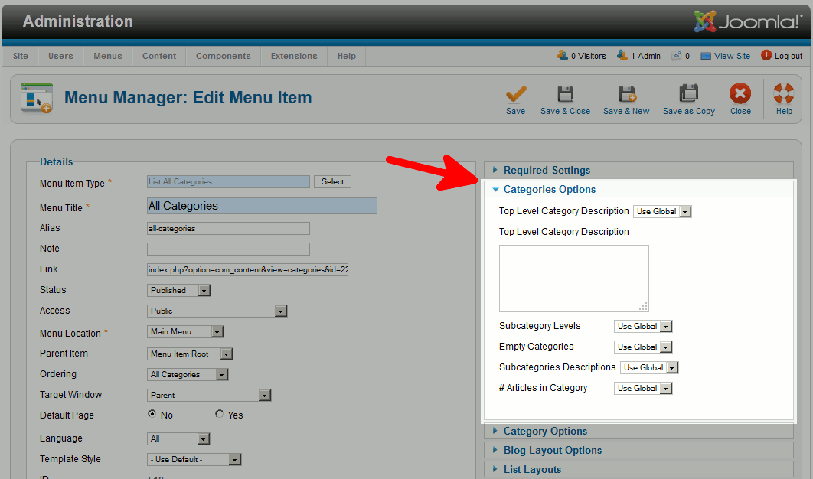
Task: Click the red Log out icon
Action: (x=766, y=55)
